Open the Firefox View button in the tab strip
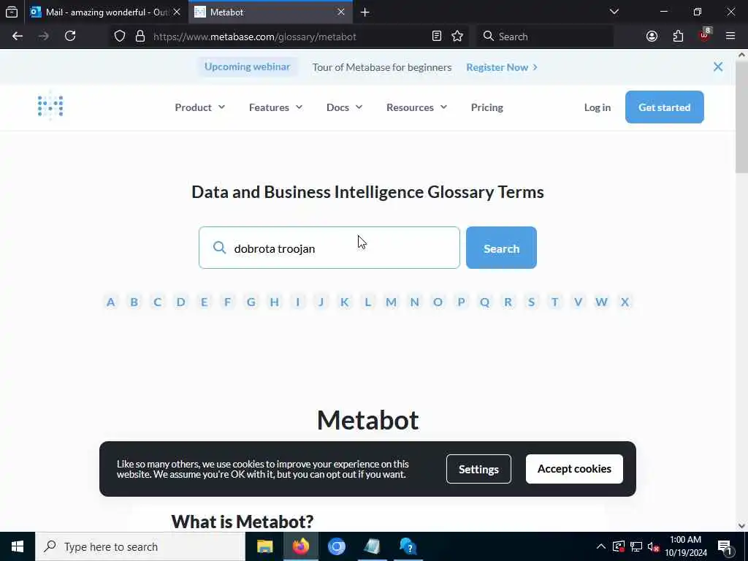Image resolution: width=748 pixels, height=561 pixels. (x=12, y=12)
